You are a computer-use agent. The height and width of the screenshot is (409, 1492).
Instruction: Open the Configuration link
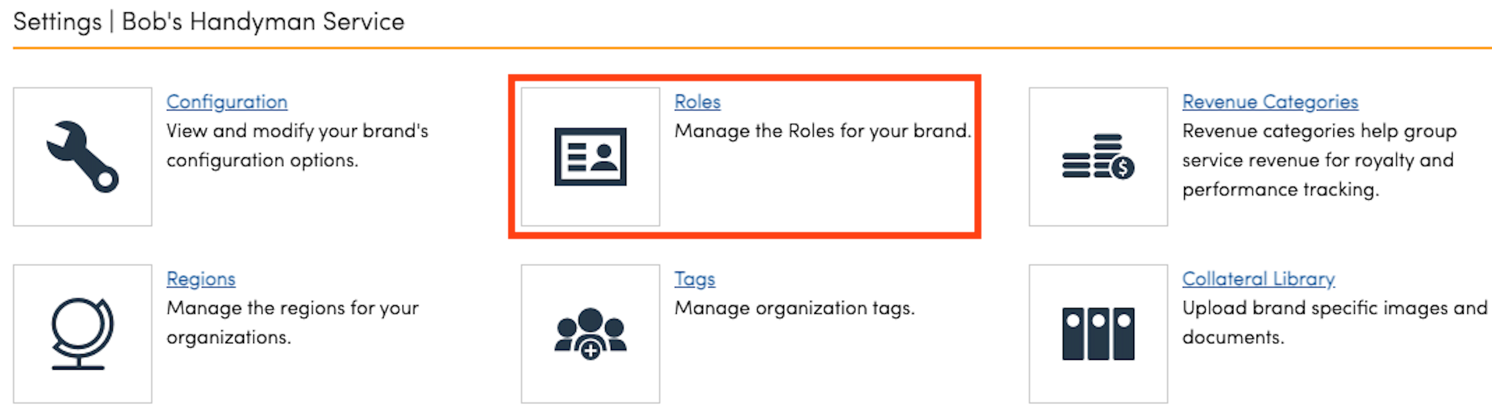(227, 102)
